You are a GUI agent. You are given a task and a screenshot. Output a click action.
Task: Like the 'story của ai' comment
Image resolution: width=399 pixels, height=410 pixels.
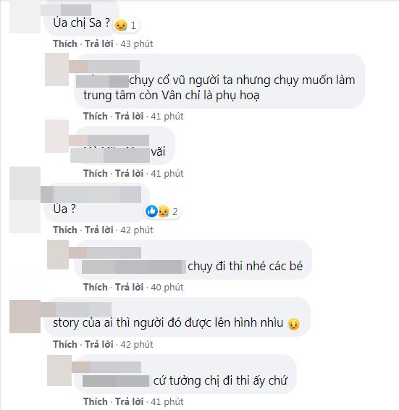65,344
